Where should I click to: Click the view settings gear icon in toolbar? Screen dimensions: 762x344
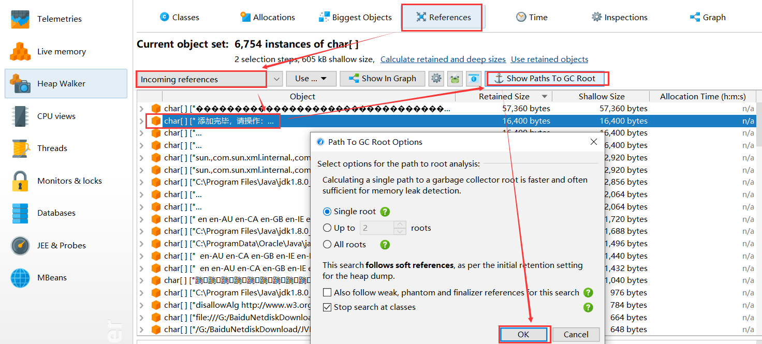point(436,79)
